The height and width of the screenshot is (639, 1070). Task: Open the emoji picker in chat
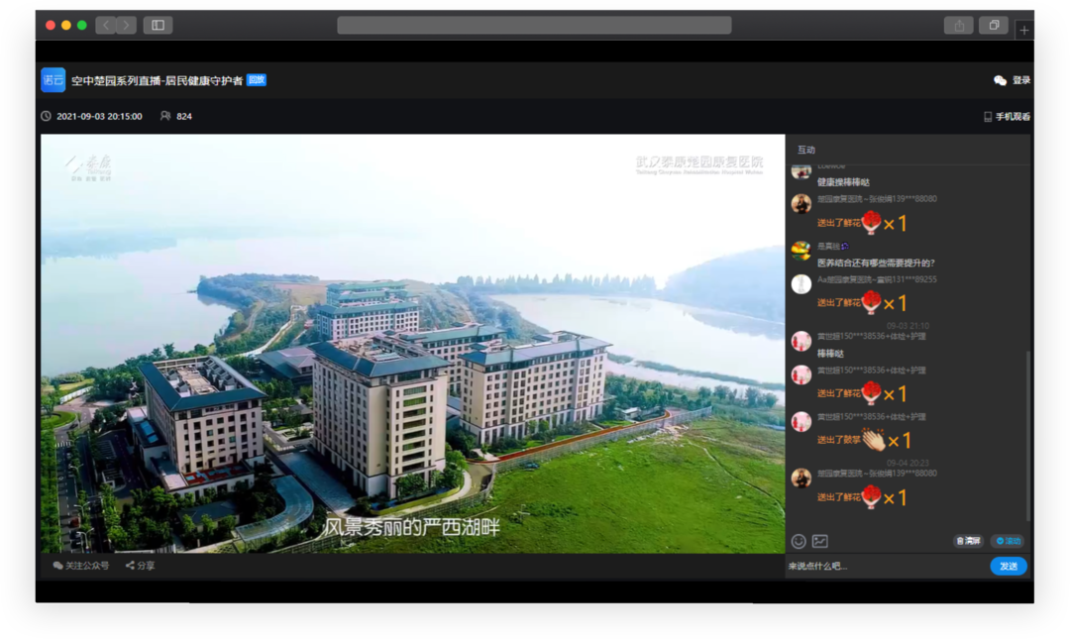799,541
